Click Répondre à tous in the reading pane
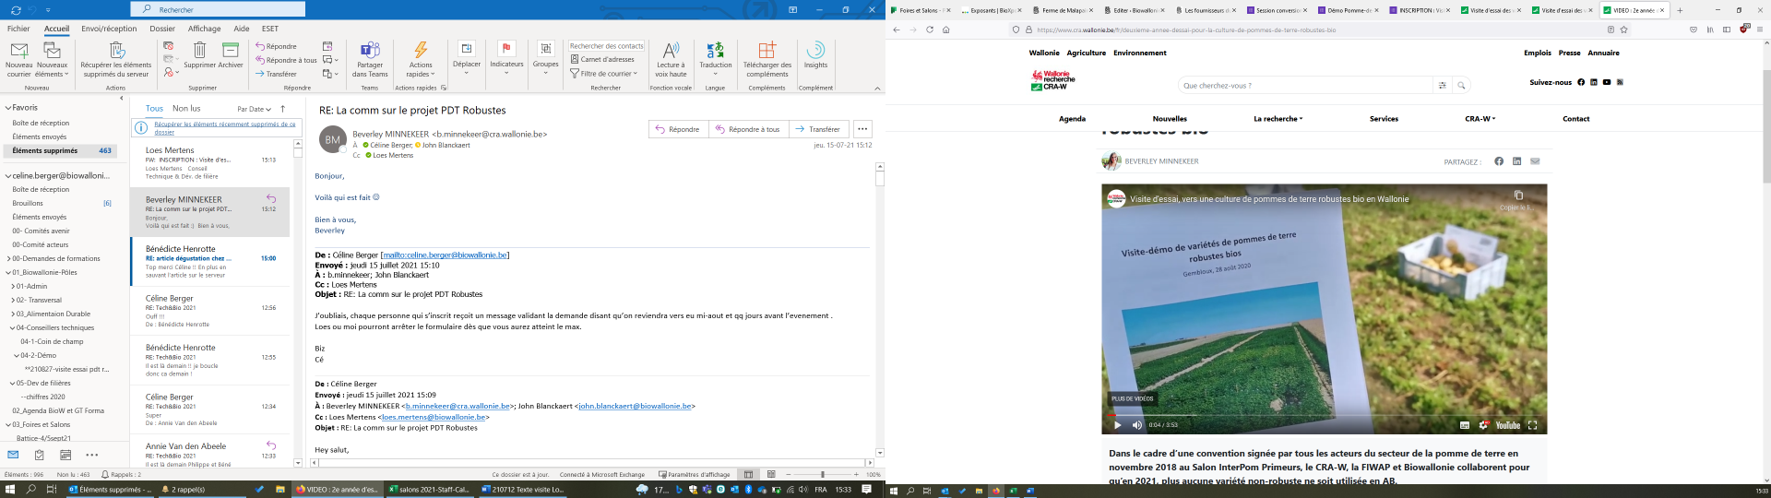This screenshot has height=498, width=1771. [x=748, y=129]
